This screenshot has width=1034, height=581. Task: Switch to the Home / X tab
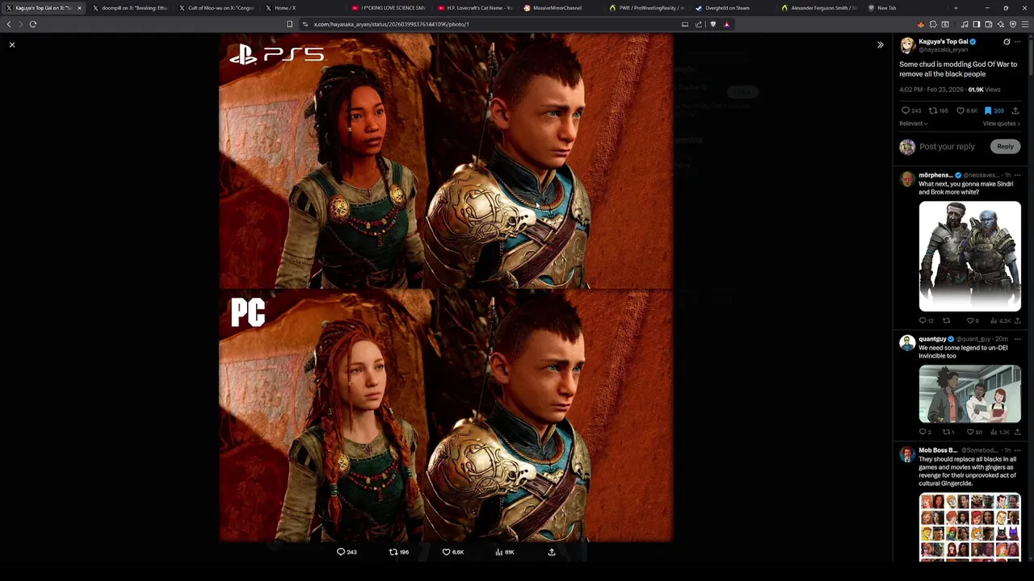(303, 8)
